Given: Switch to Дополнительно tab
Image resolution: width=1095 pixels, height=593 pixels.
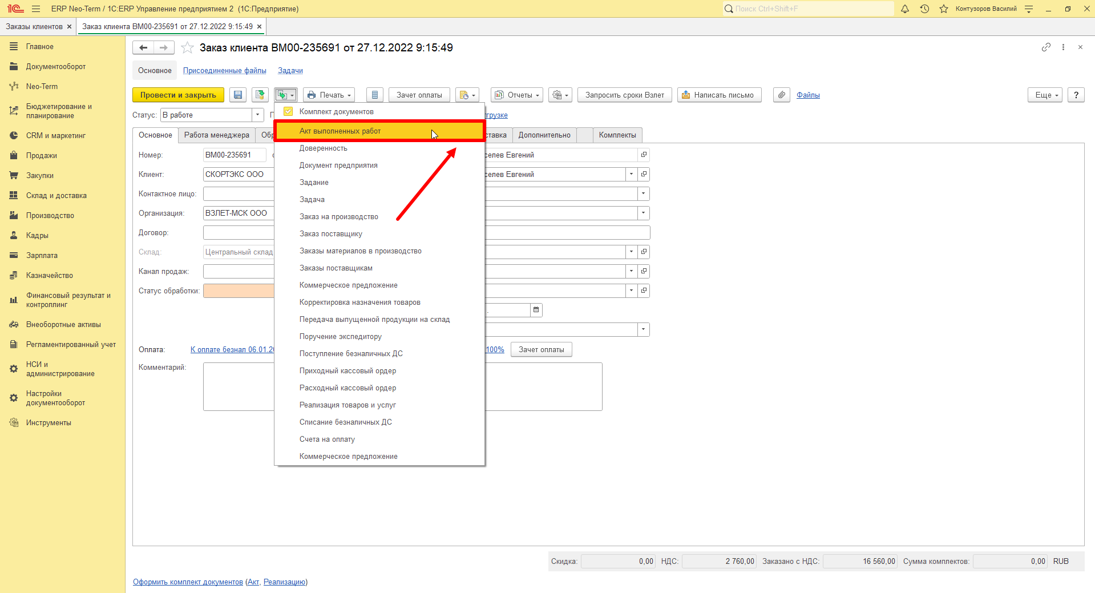Looking at the screenshot, I should [x=544, y=135].
